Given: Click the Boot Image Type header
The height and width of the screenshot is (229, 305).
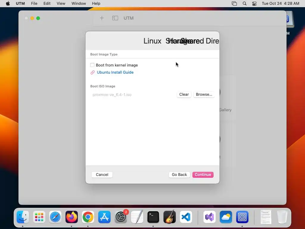Looking at the screenshot, I should (x=104, y=54).
